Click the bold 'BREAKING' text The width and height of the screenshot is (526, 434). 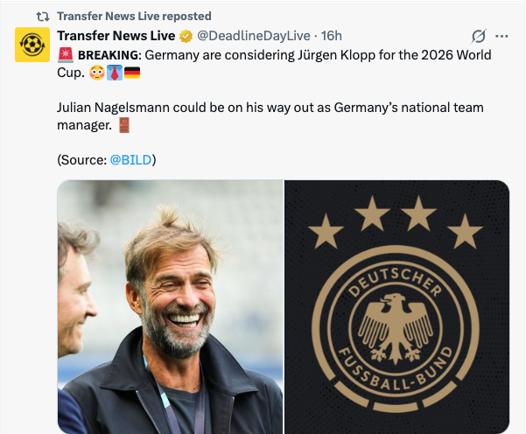click(x=109, y=55)
